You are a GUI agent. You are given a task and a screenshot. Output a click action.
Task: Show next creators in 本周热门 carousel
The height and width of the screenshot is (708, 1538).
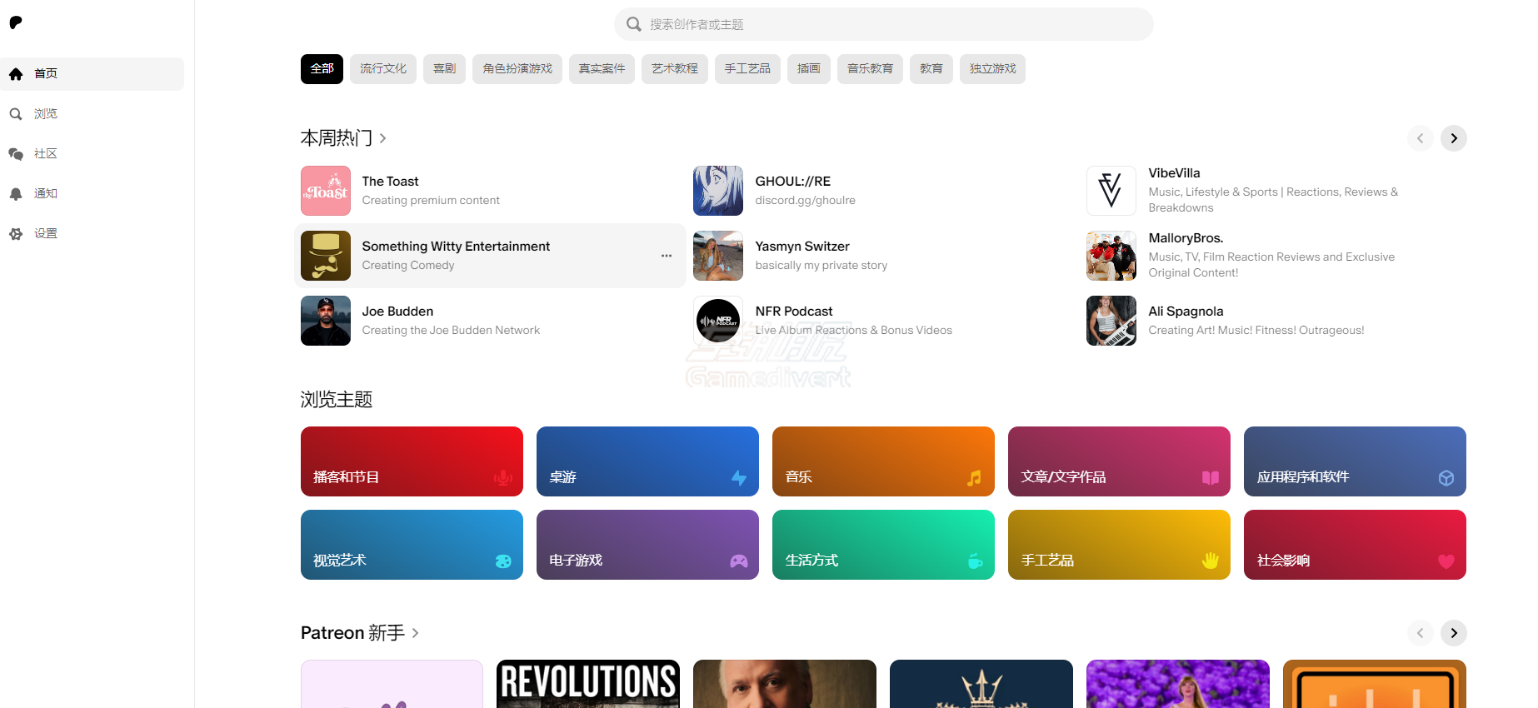1453,138
